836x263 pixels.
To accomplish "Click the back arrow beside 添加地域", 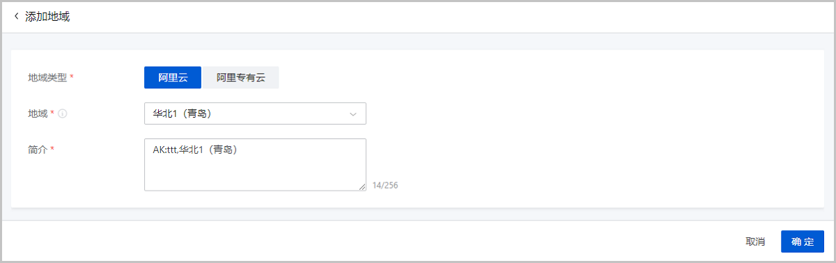I will [17, 16].
